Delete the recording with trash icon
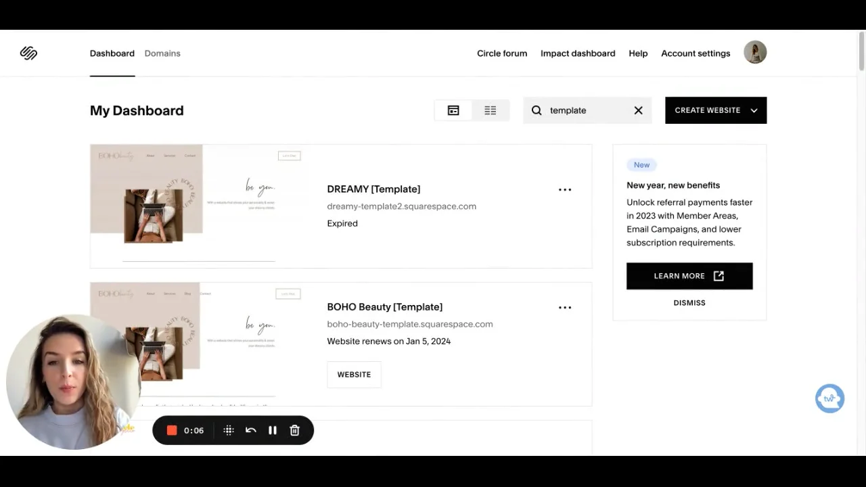Viewport: 866px width, 487px height. point(295,430)
